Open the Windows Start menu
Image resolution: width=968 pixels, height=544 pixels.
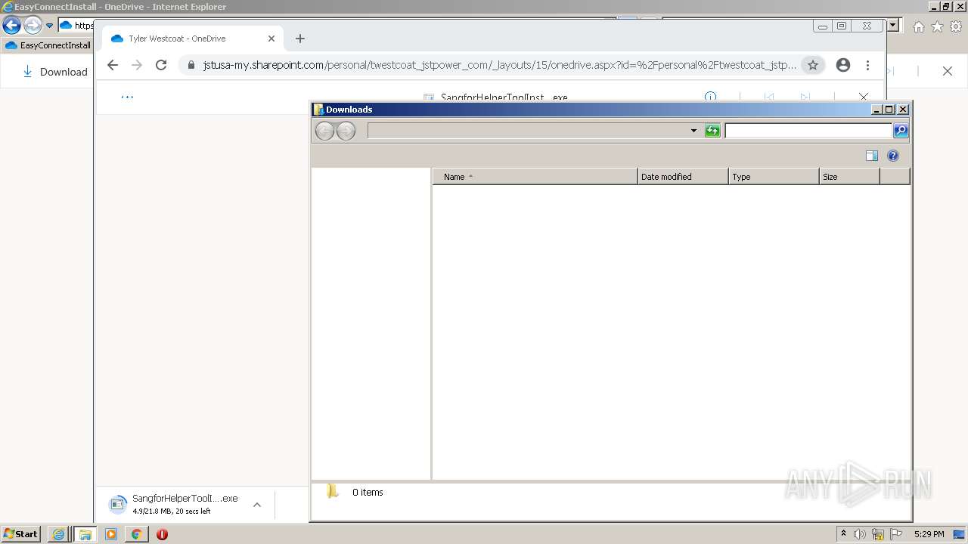click(20, 533)
